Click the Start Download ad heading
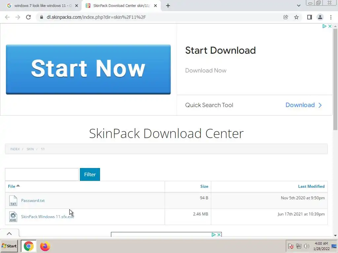The width and height of the screenshot is (338, 253). (x=220, y=50)
